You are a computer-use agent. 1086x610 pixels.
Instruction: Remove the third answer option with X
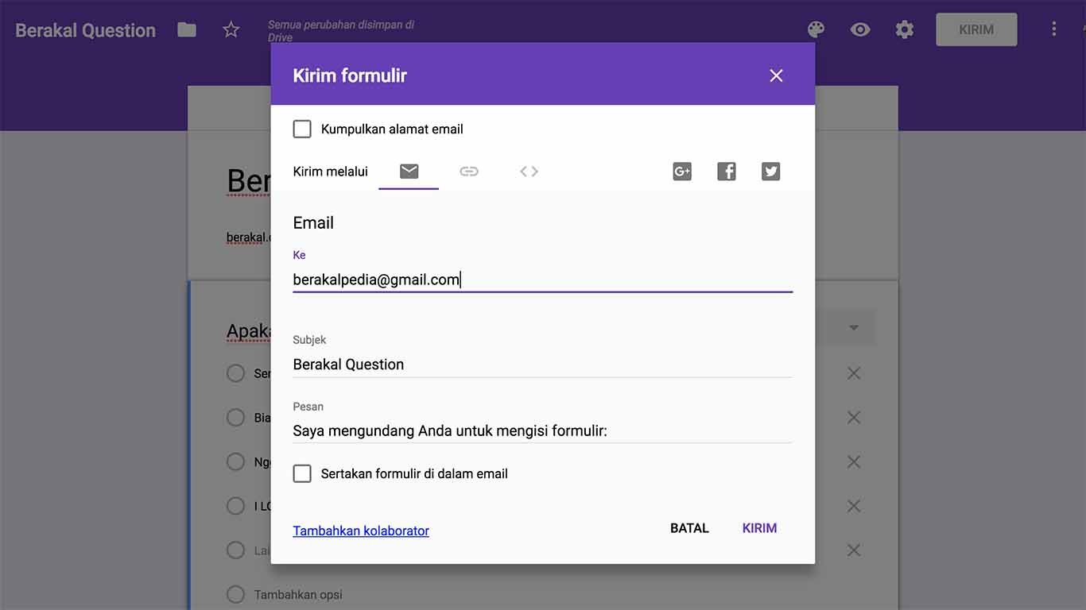(854, 462)
